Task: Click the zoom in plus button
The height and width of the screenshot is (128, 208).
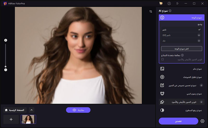Action: (x=6, y=40)
